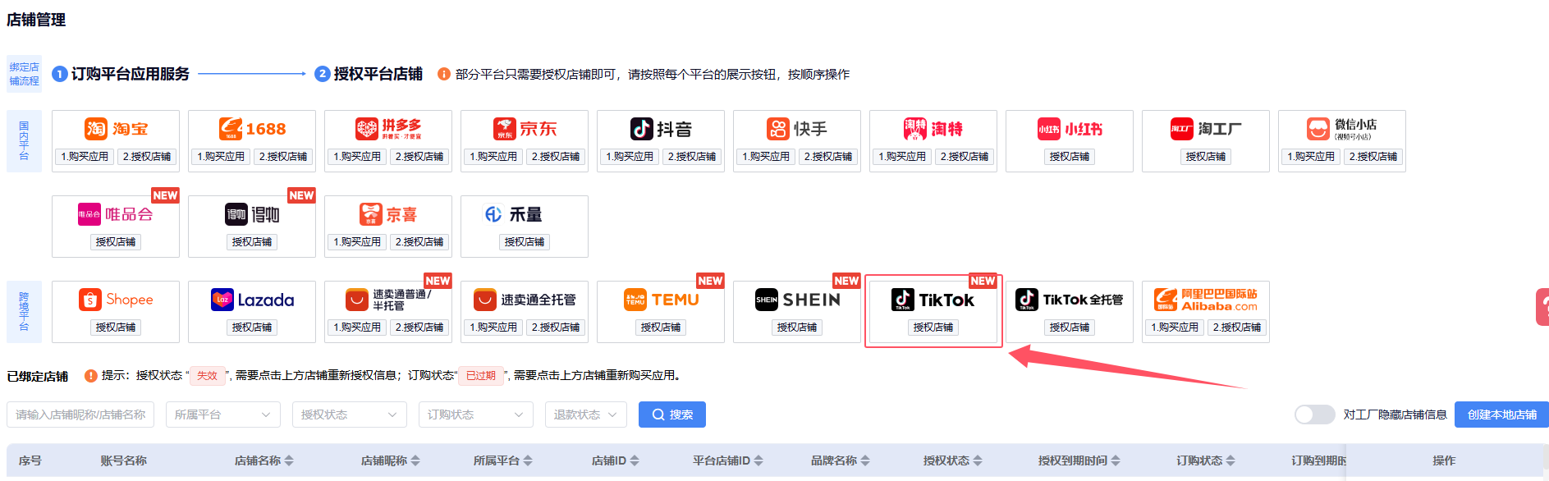Click the 1688 platform logo
Viewport: 1549px width, 481px height.
point(252,129)
